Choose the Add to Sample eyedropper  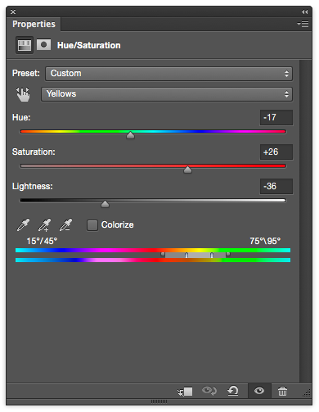[x=45, y=224]
